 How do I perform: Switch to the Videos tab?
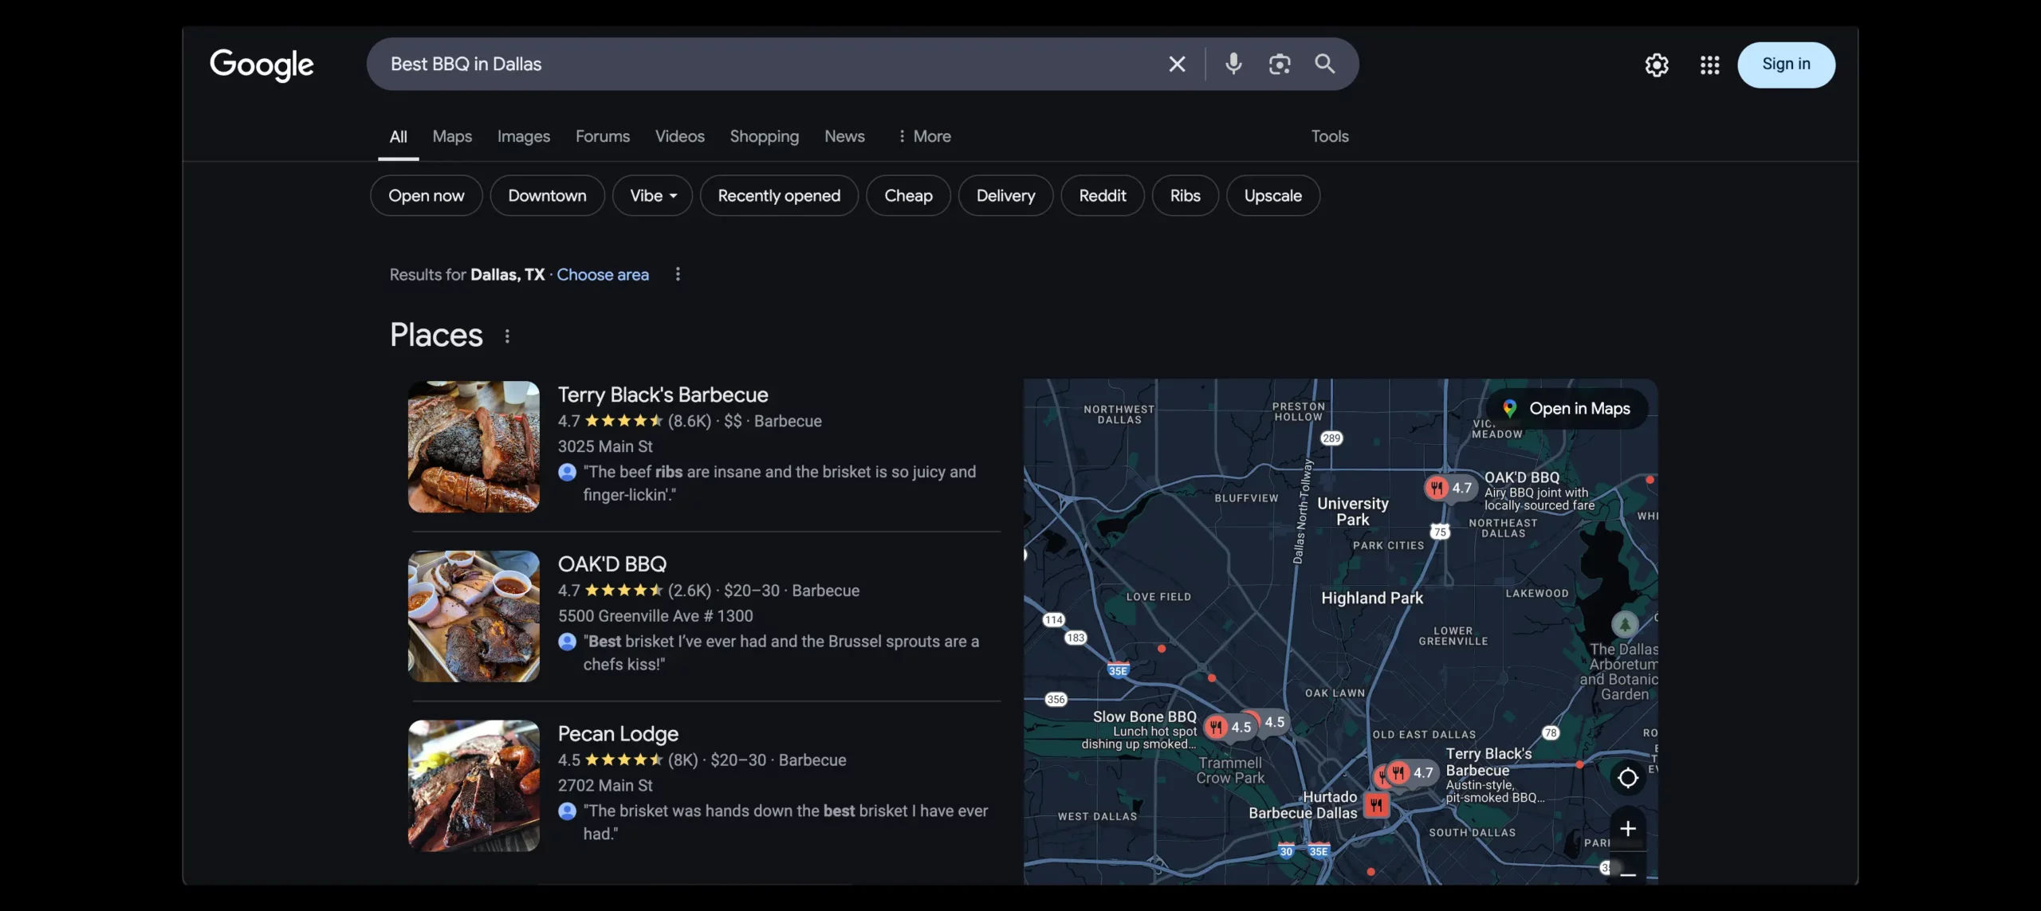point(680,136)
